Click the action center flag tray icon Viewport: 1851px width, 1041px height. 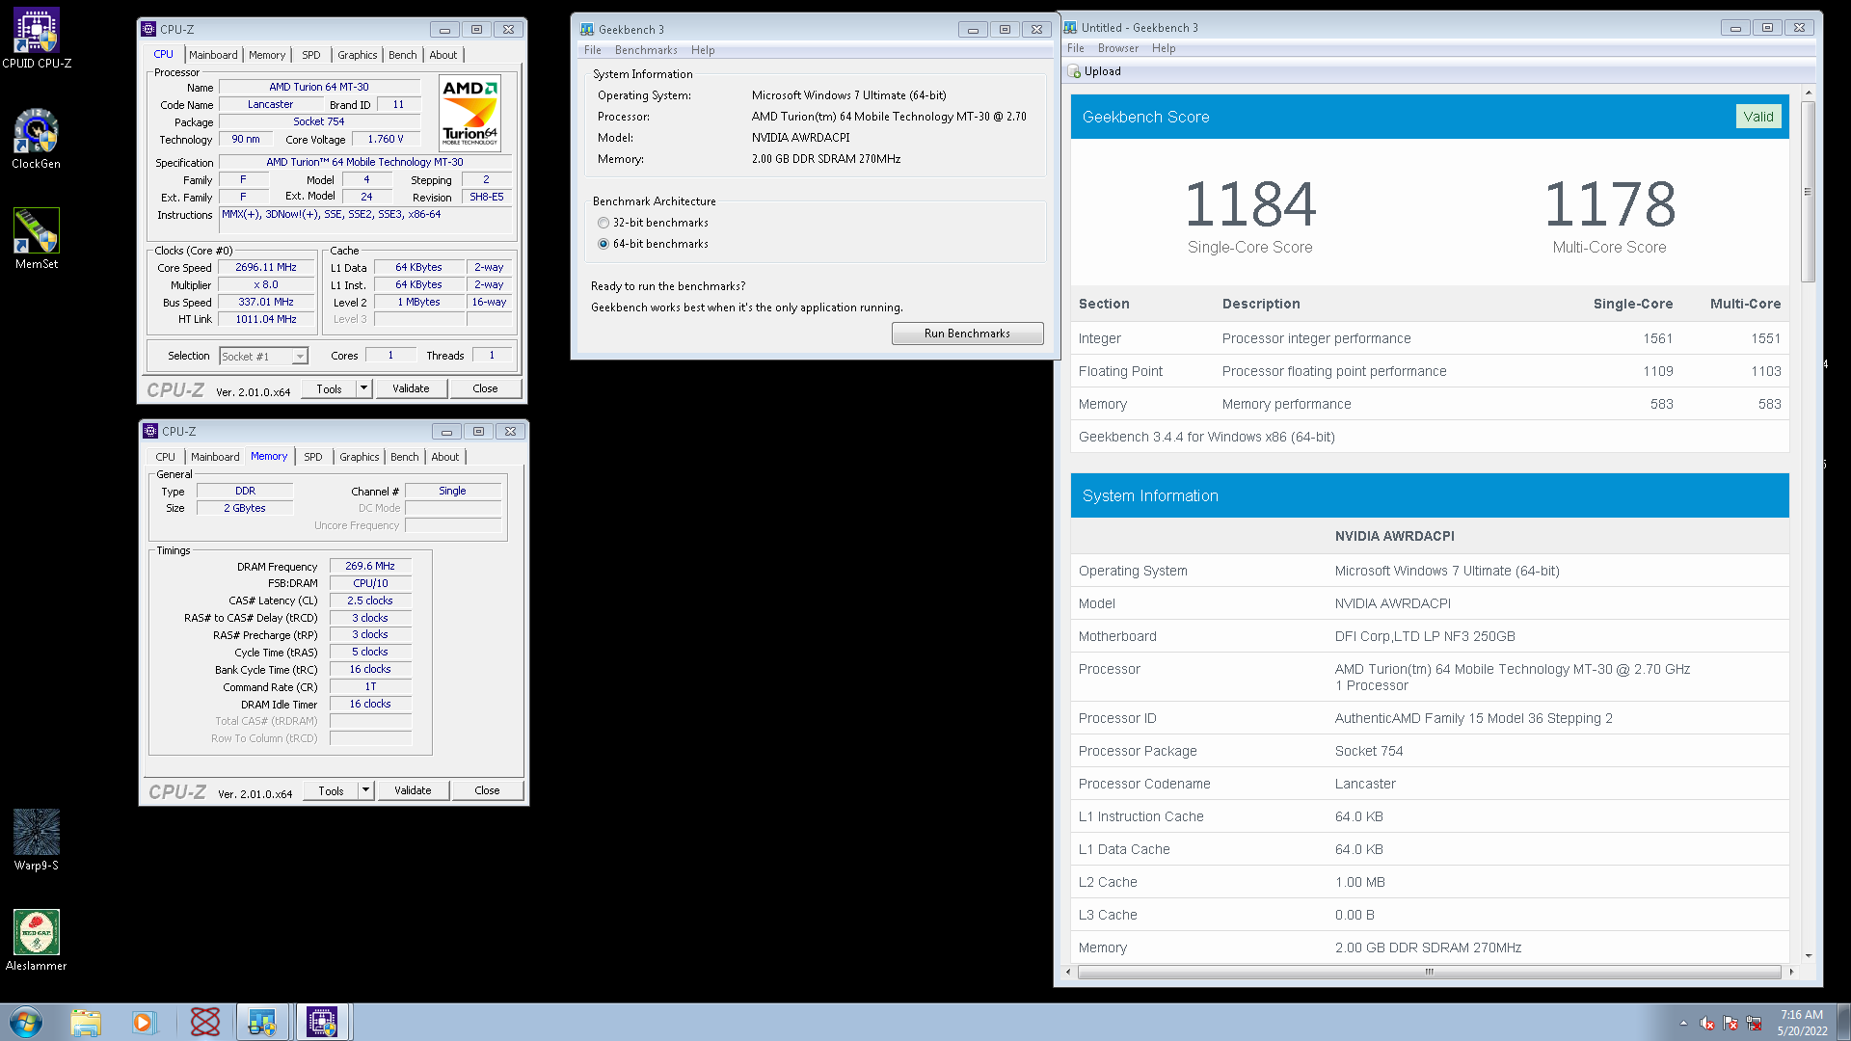click(1730, 1023)
